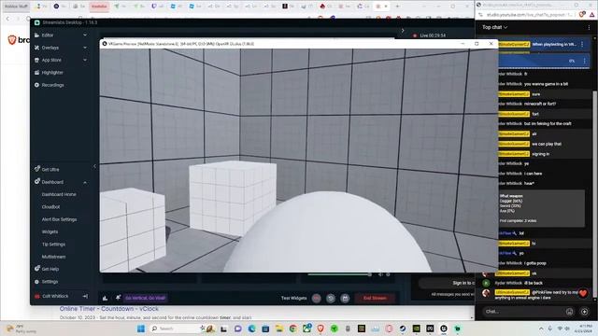Collapse the Dashboard section chevron
Screen dimensions: 598x336
[85, 182]
